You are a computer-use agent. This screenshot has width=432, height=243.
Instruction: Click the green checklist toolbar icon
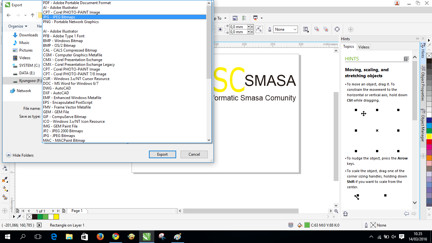point(244,18)
